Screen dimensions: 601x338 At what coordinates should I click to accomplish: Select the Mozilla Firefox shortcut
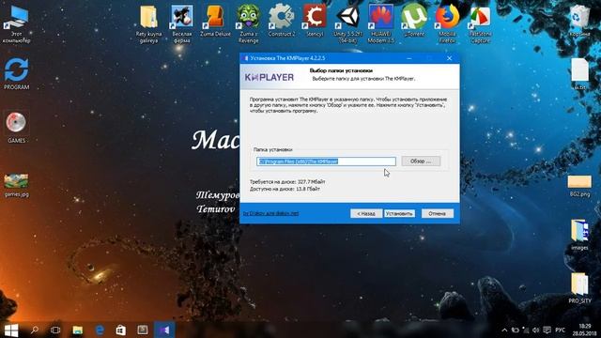[447, 23]
